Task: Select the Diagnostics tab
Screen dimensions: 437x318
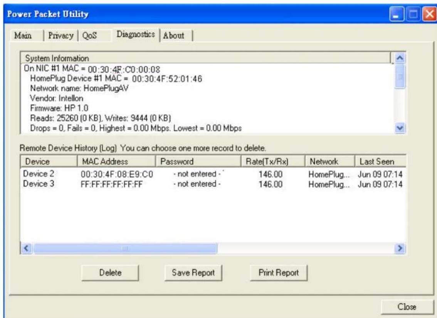Action: pos(136,35)
